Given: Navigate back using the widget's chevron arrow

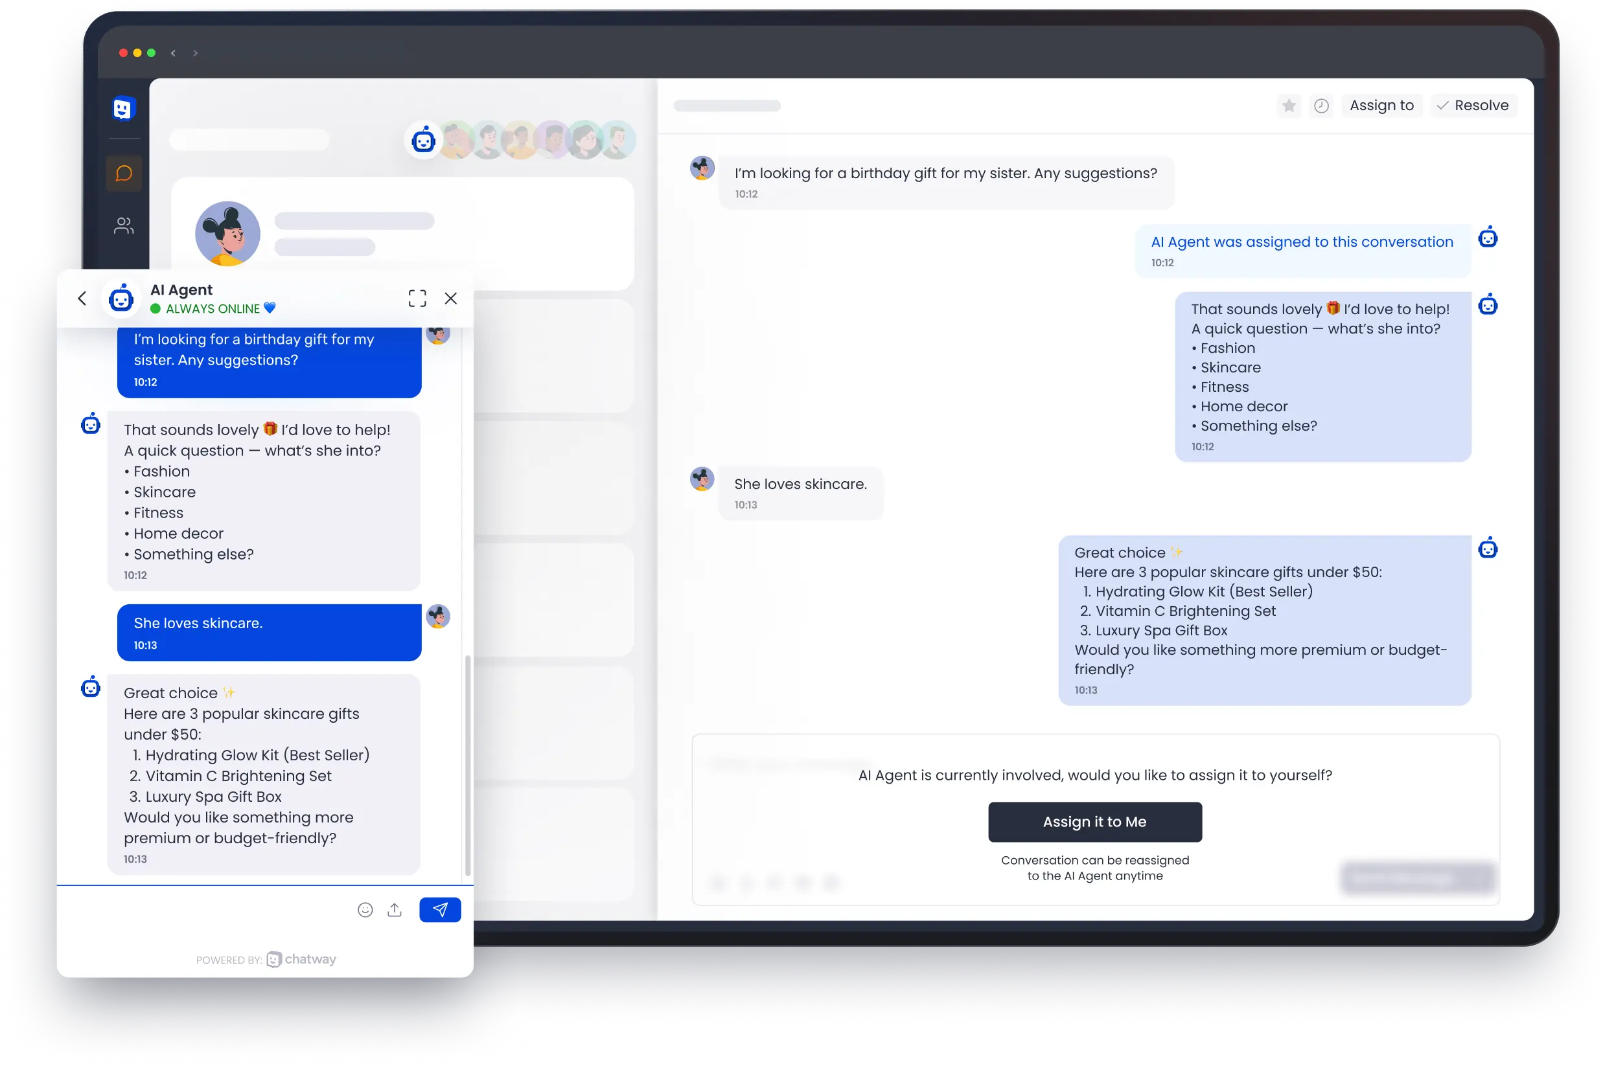Looking at the screenshot, I should [82, 298].
